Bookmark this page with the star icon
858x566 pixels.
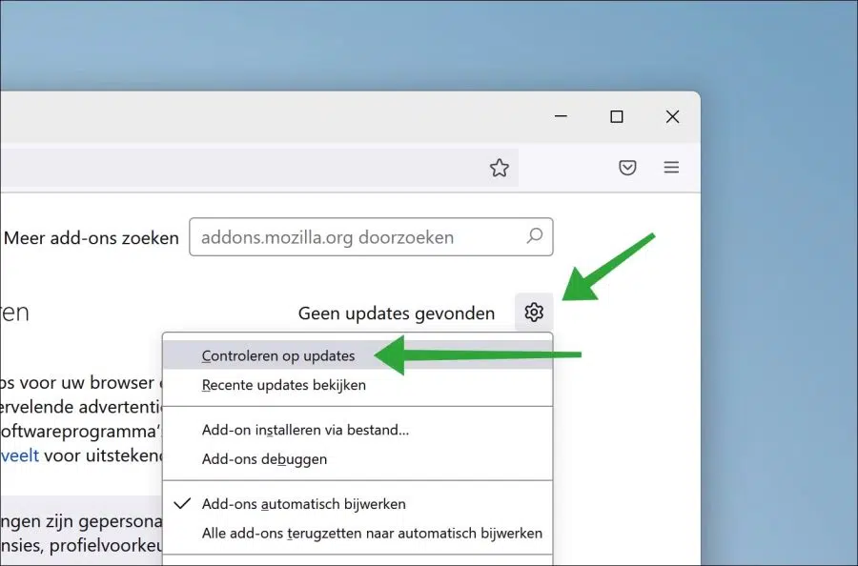click(x=499, y=168)
